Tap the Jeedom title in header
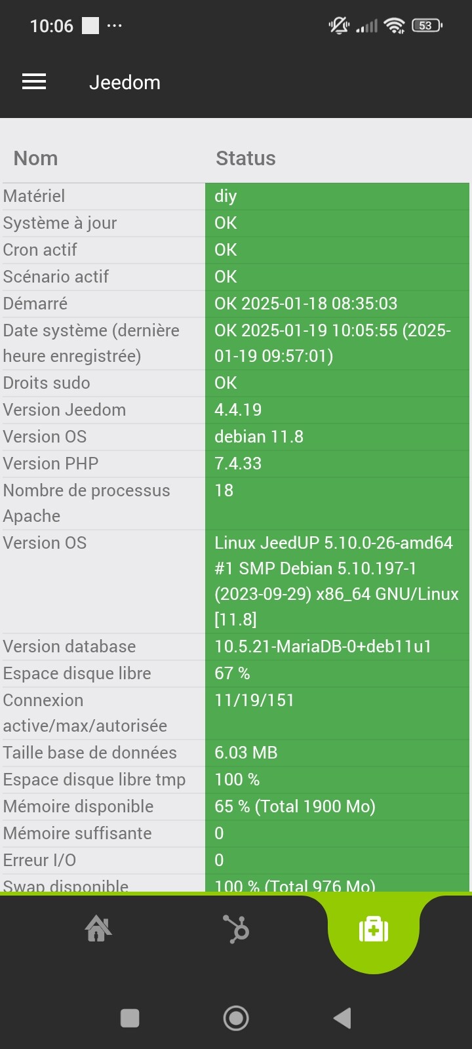Viewport: 472px width, 1049px height. [x=125, y=83]
